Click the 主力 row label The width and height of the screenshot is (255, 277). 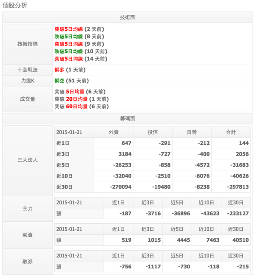pyautogui.click(x=28, y=209)
